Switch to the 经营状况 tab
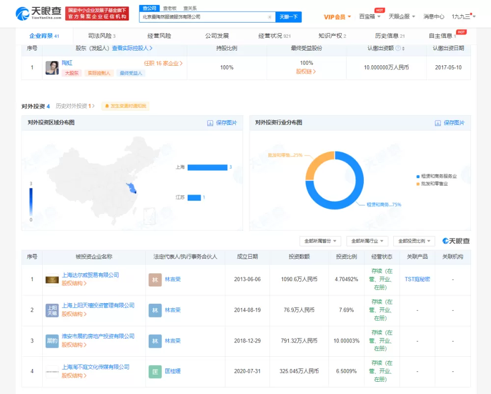 point(274,36)
